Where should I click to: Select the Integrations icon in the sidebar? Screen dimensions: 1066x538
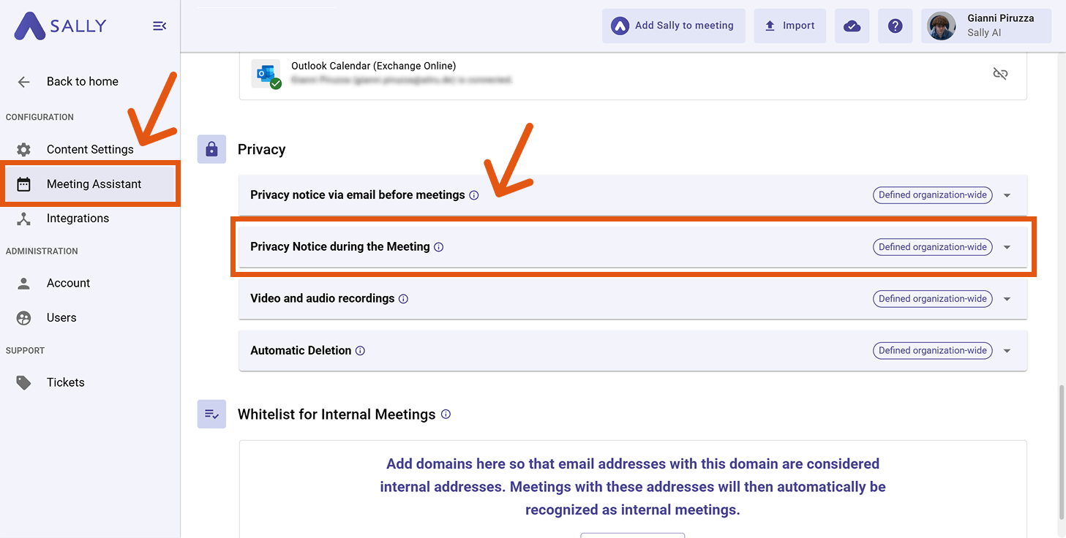point(23,218)
